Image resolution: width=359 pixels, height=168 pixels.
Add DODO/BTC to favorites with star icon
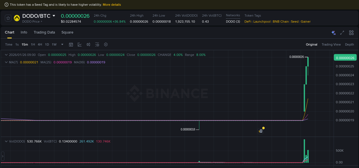coord(8,18)
